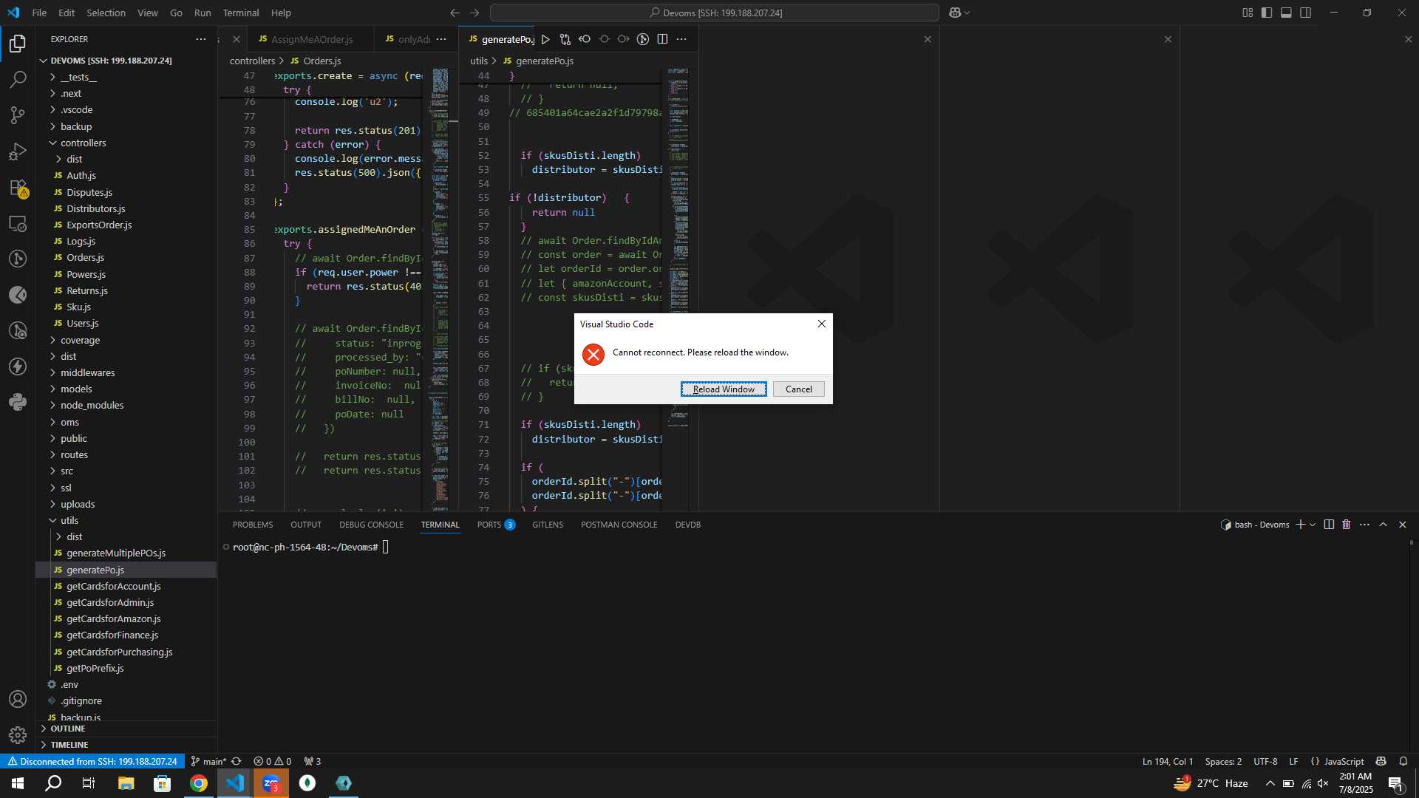1419x798 pixels.
Task: Click Cancel in the reconnect dialog
Action: [799, 389]
